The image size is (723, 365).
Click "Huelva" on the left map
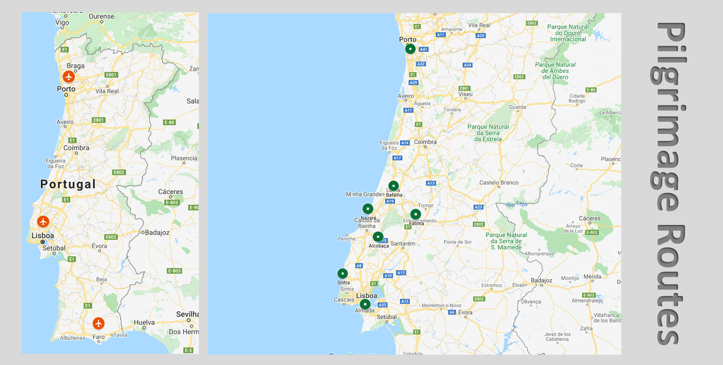144,323
